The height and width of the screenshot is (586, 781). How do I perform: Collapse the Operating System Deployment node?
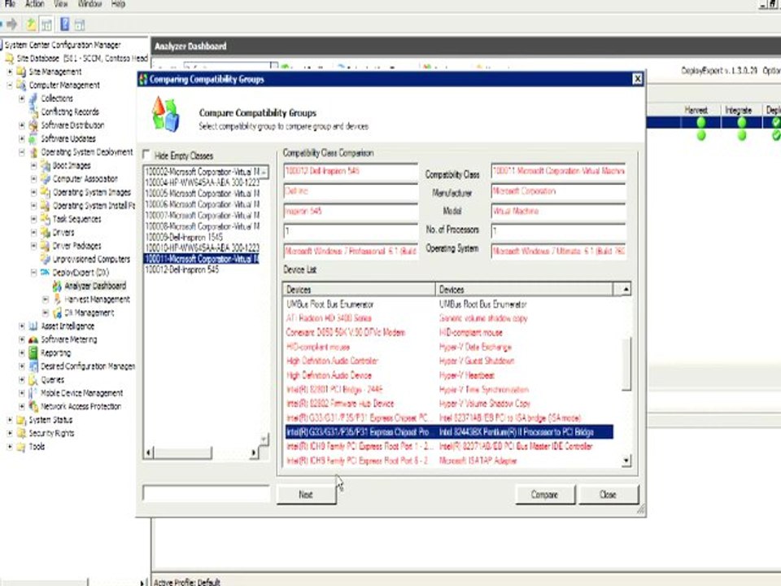[22, 152]
